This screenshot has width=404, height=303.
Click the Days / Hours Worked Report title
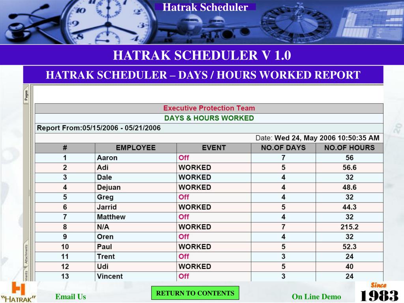(203, 75)
